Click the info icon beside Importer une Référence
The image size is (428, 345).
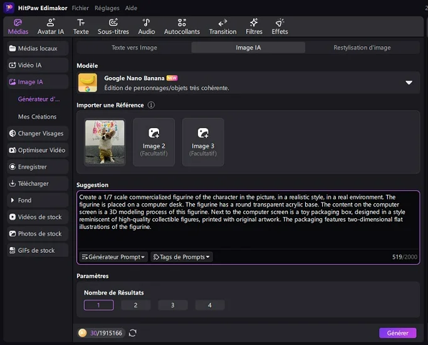151,105
